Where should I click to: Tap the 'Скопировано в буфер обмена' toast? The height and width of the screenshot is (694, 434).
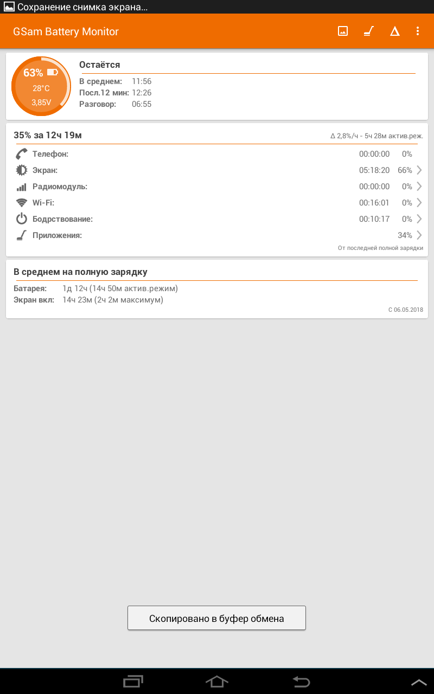(216, 618)
